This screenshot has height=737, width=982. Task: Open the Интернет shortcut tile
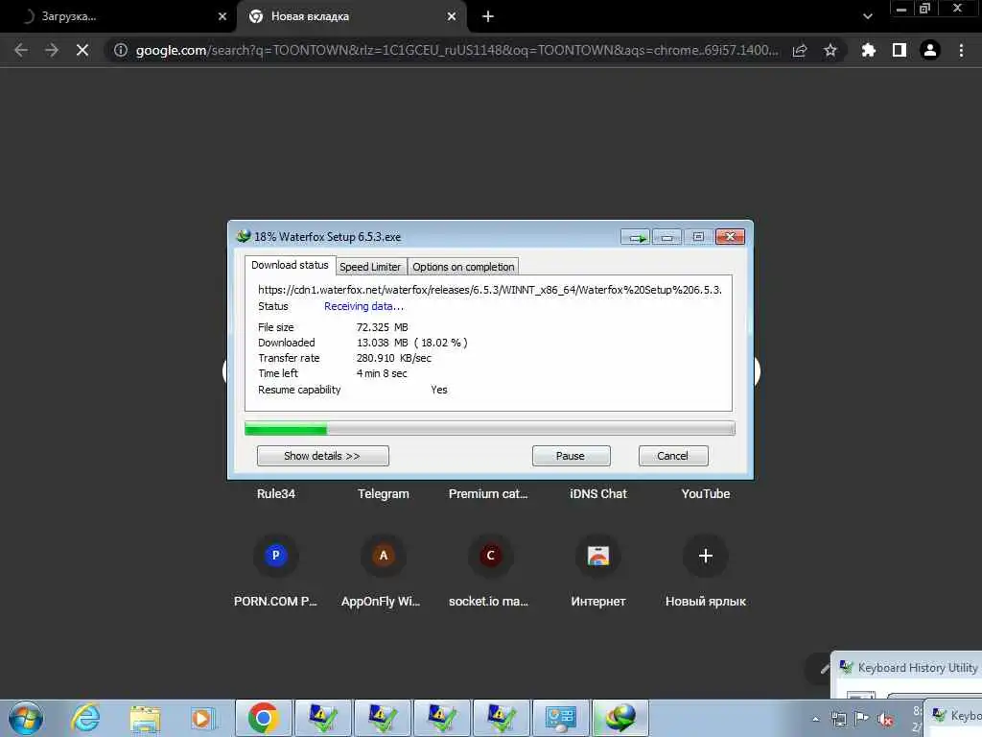[x=598, y=556]
